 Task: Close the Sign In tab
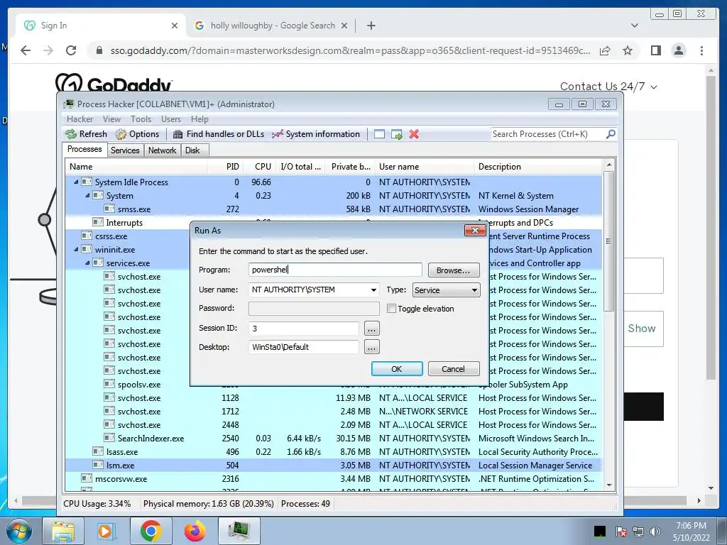point(175,26)
